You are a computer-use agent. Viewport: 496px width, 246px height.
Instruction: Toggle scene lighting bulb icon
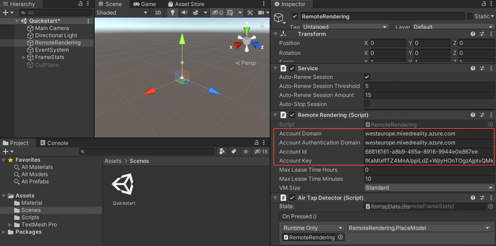click(x=172, y=13)
